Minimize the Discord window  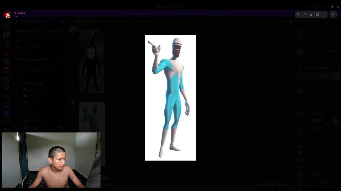[x=325, y=7]
